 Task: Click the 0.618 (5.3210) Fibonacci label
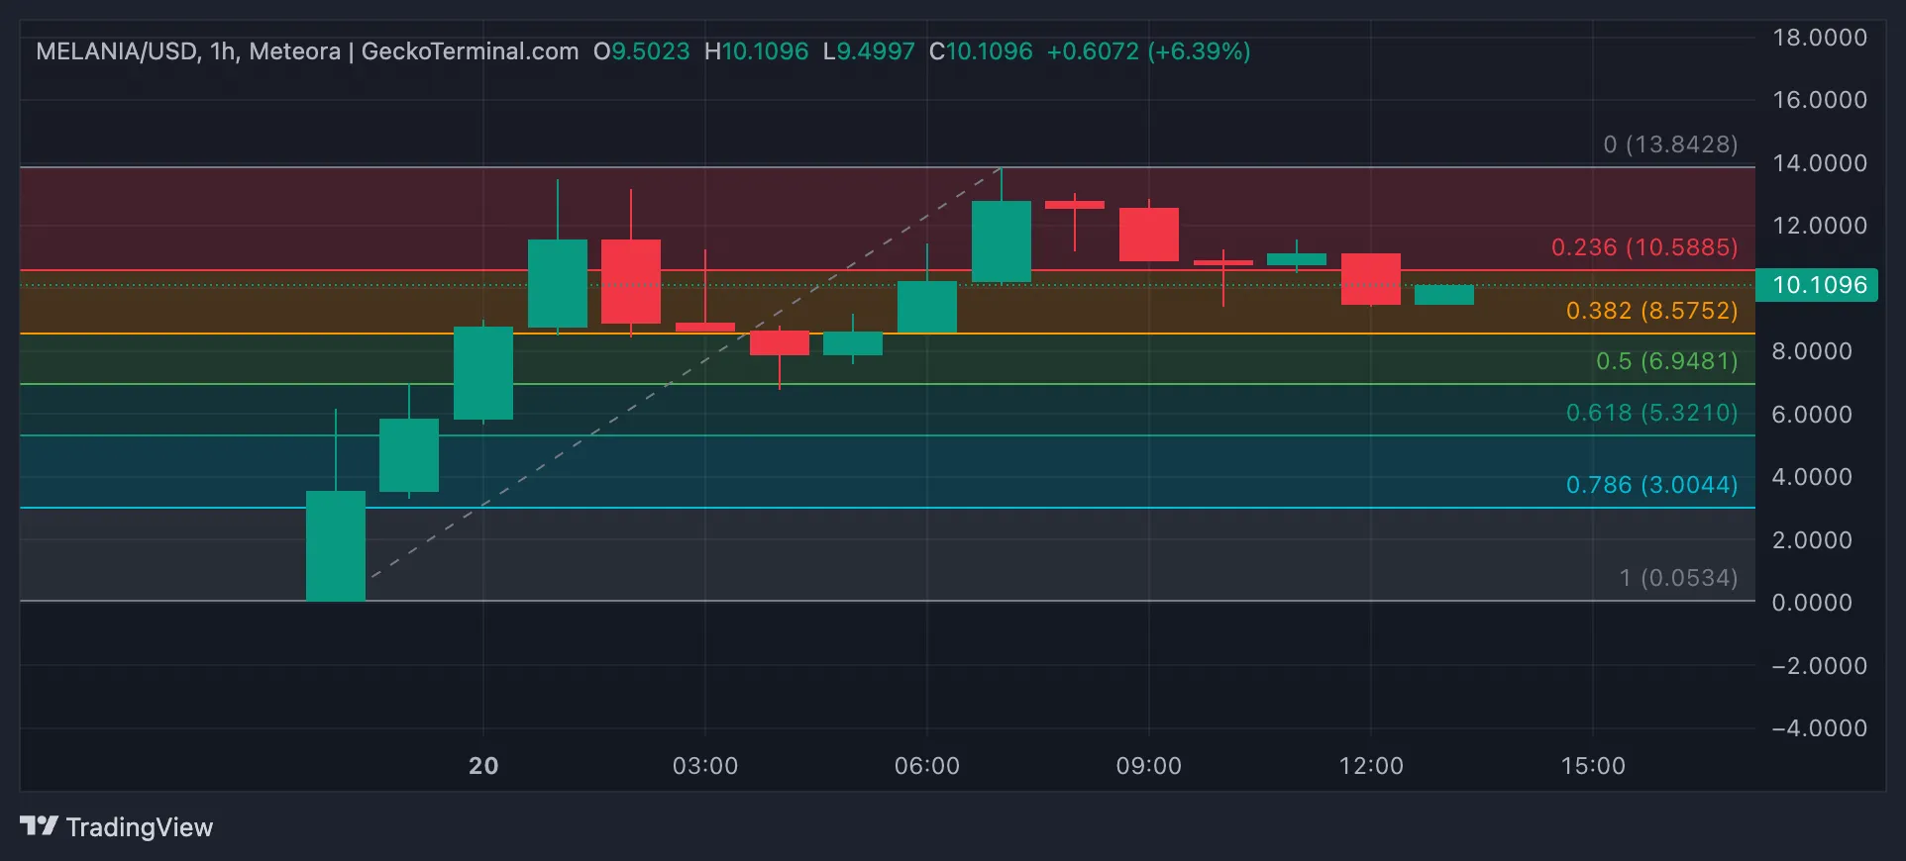click(1651, 413)
